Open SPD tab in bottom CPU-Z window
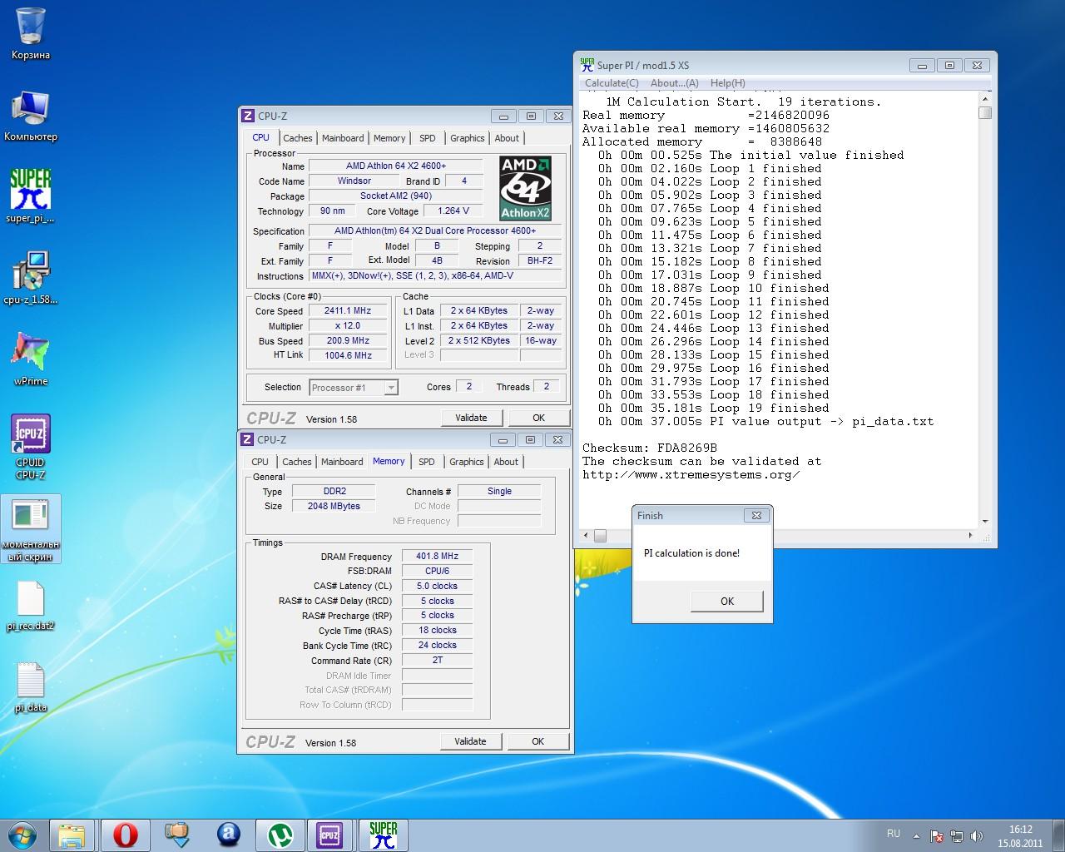The width and height of the screenshot is (1065, 852). click(427, 462)
